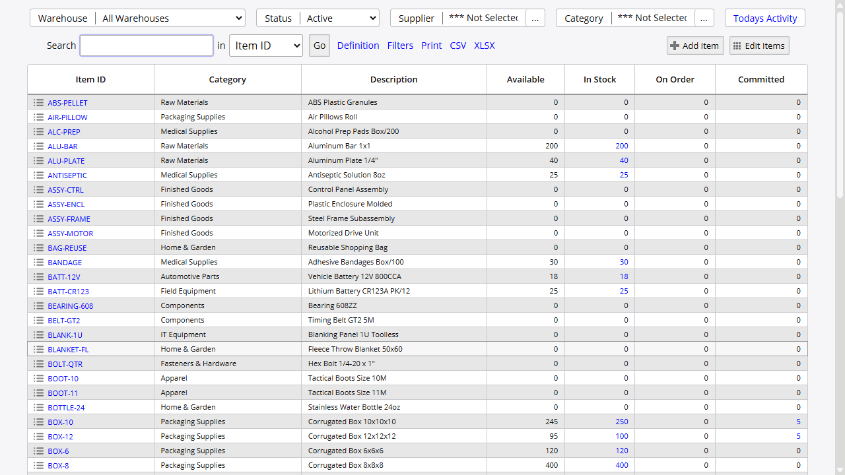Click the list icon next to BANDAGE

coord(38,263)
